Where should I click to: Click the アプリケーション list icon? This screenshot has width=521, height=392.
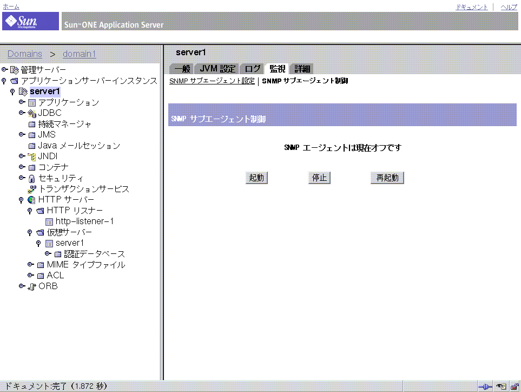tap(31, 103)
